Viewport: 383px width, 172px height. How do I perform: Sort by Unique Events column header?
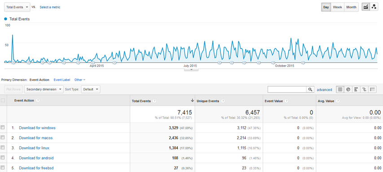207,101
